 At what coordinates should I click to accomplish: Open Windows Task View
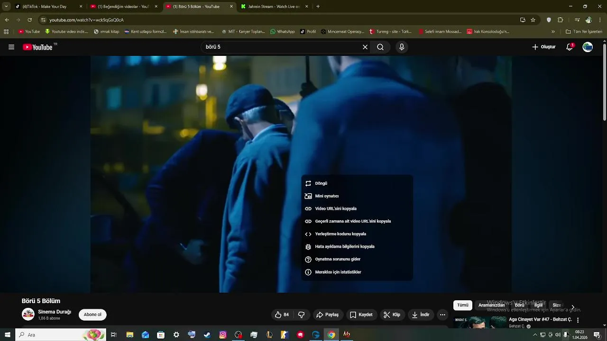[x=114, y=335]
